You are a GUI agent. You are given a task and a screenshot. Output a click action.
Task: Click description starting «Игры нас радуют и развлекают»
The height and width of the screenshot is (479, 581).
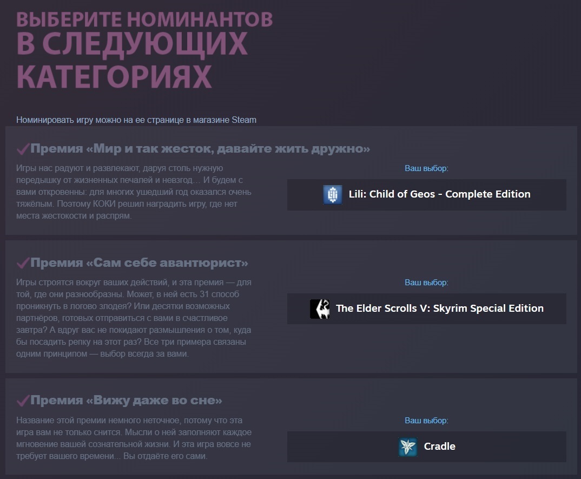coord(134,192)
